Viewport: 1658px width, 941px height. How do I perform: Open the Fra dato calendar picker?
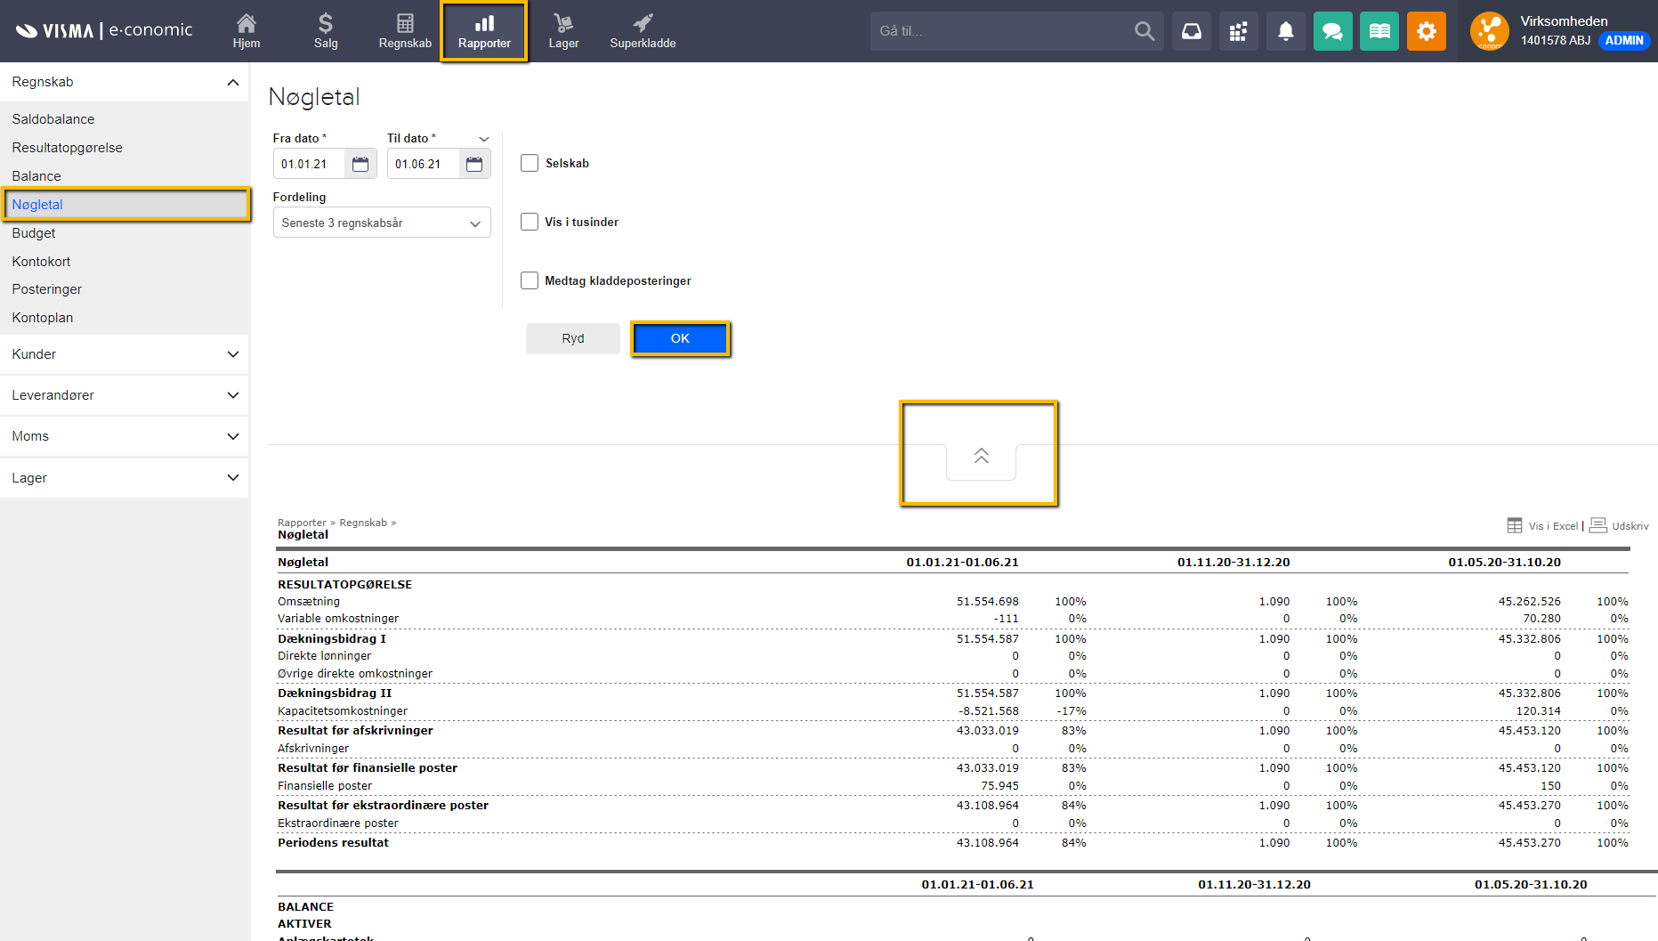pos(360,164)
